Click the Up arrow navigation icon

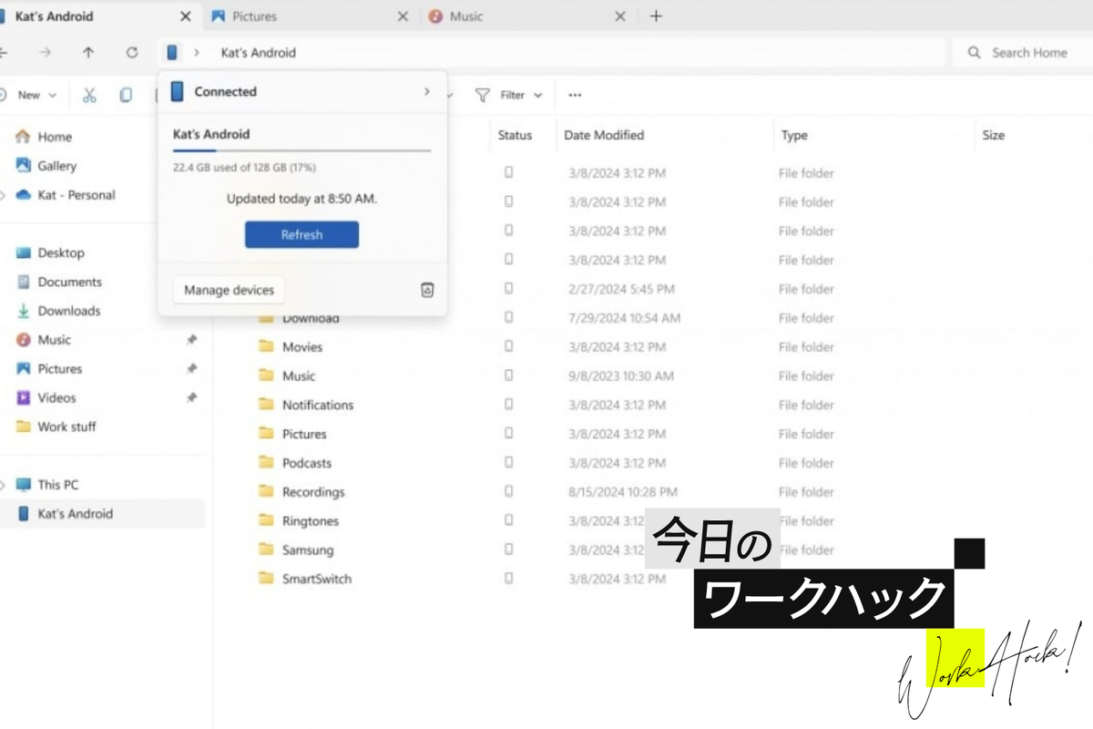(88, 53)
